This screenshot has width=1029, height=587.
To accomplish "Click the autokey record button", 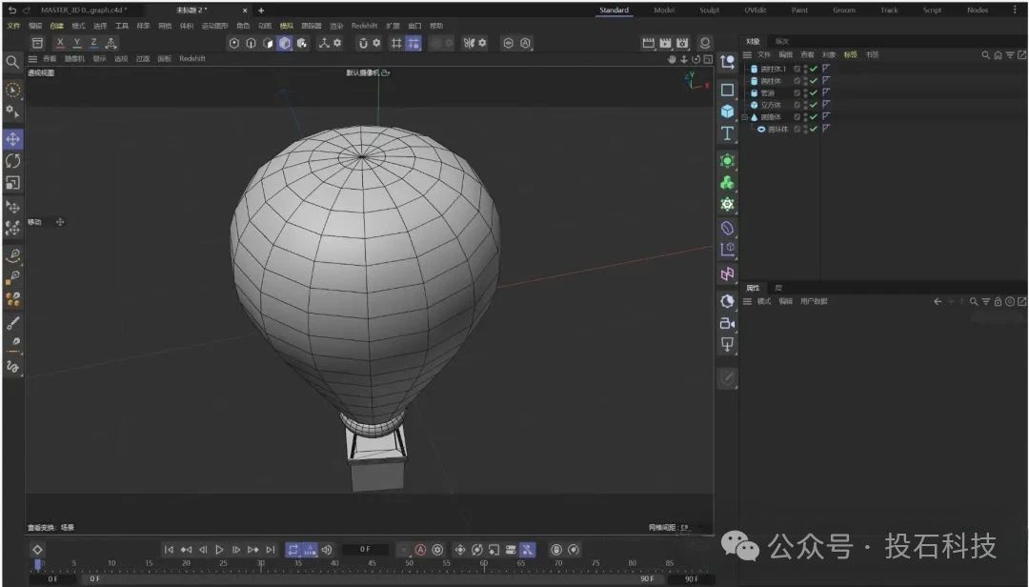I will pos(419,550).
